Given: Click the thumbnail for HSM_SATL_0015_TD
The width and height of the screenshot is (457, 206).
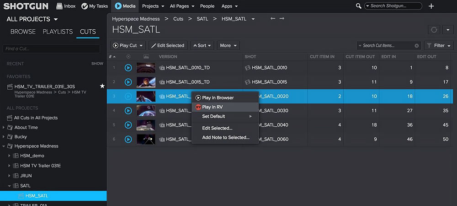Looking at the screenshot, I should (146, 82).
